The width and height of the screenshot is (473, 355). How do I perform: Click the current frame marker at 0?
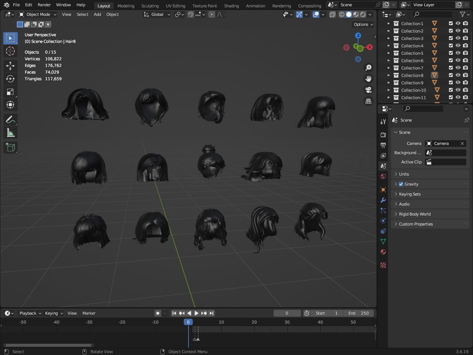188,322
